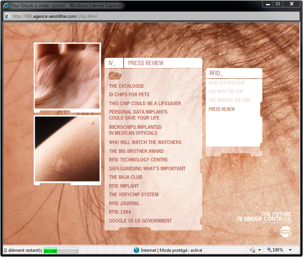
Task: Choose 'Live with the chip' menu item
Action: [x=226, y=91]
